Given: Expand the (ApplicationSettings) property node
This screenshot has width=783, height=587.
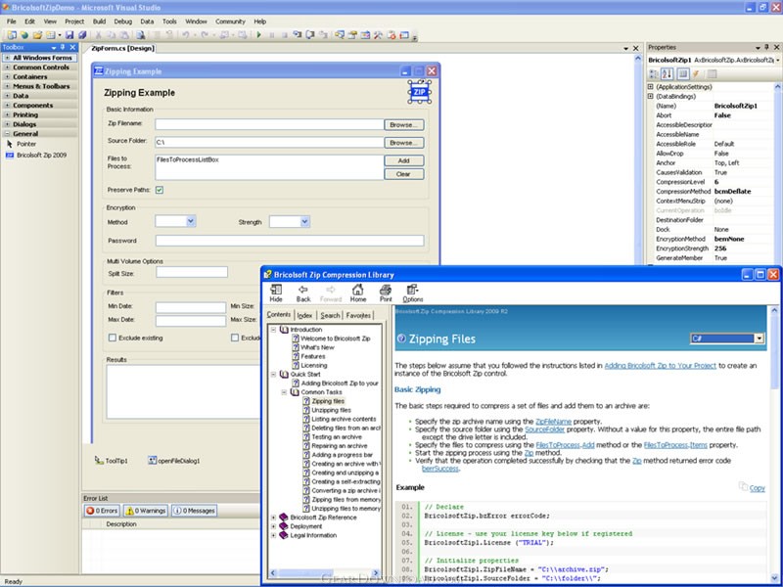Looking at the screenshot, I should (650, 87).
